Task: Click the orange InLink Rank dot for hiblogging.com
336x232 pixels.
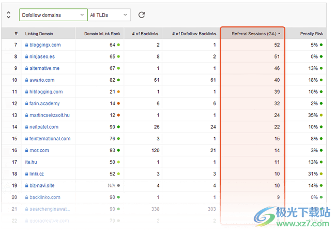Action: pos(118,92)
